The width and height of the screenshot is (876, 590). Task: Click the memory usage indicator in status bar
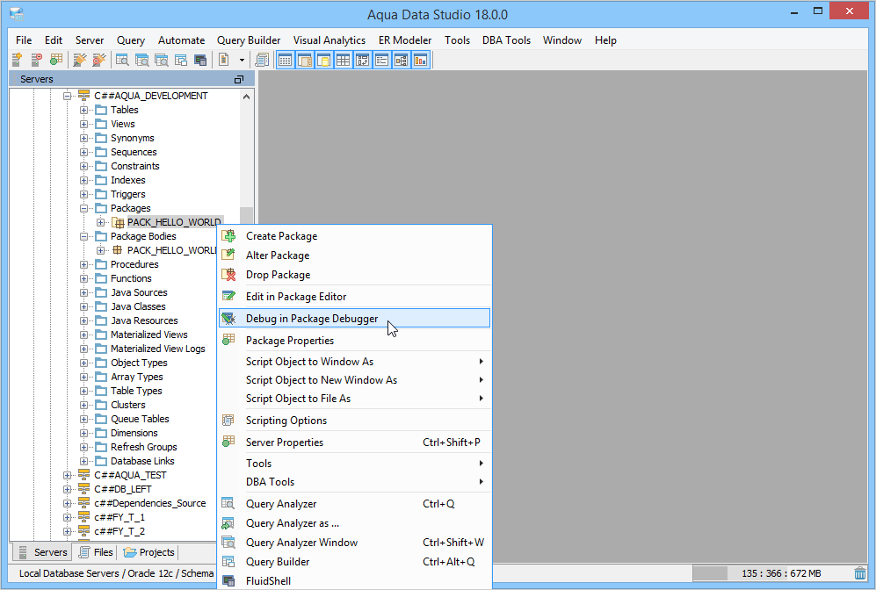pos(771,573)
